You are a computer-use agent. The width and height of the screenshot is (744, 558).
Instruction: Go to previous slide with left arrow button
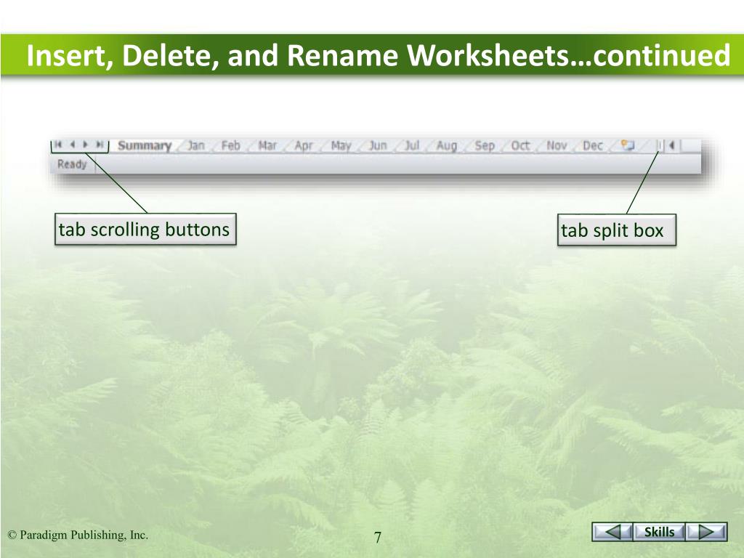pos(612,532)
